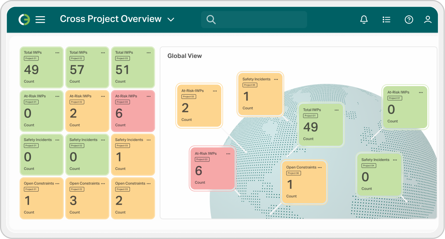Image resolution: width=445 pixels, height=239 pixels.
Task: Open the user profile icon
Action: tap(428, 19)
